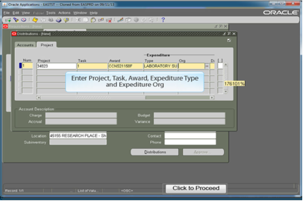304x202 pixels.
Task: Click the Edit Field pencil toolbar icon
Action: coord(120,20)
